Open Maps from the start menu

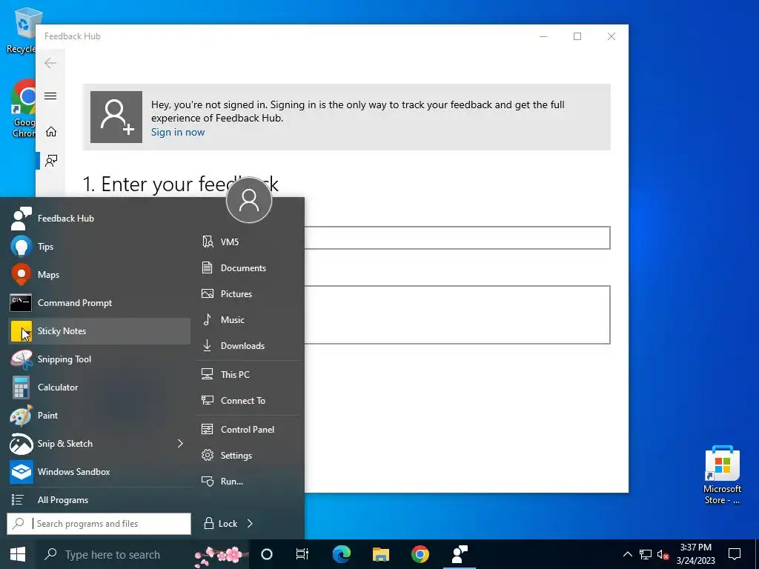click(x=99, y=274)
